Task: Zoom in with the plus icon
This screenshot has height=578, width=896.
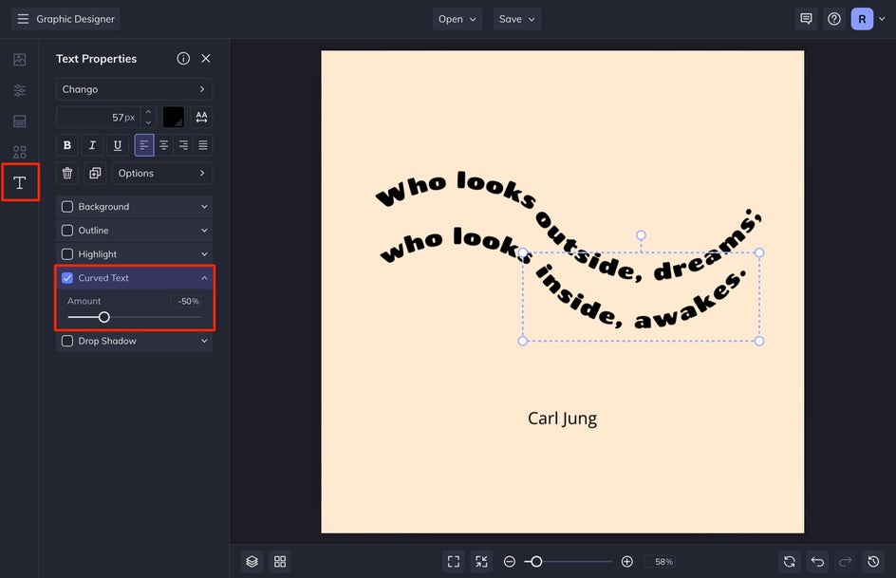Action: coord(626,562)
